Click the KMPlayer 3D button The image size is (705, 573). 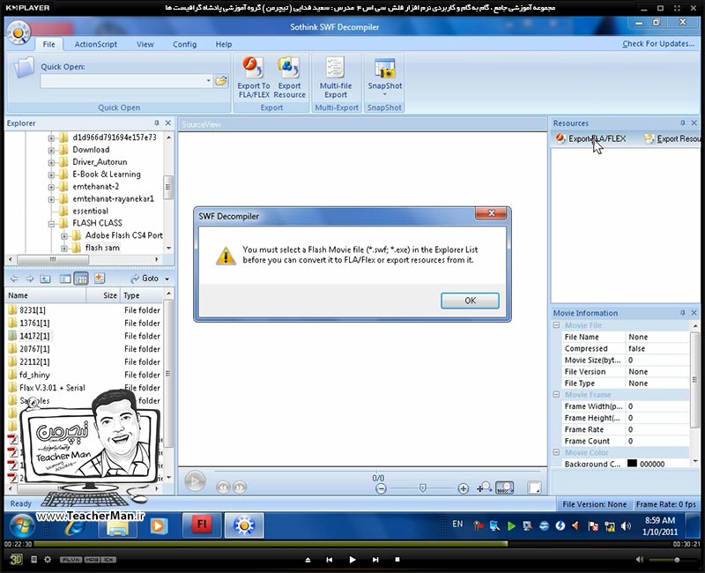pyautogui.click(x=16, y=560)
